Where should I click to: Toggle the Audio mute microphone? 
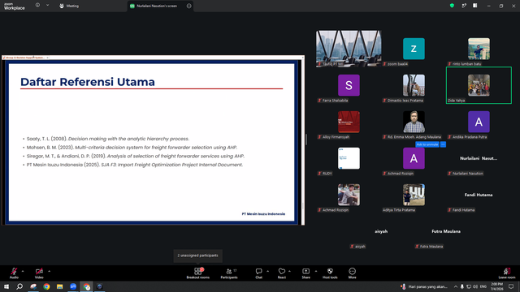(14, 273)
